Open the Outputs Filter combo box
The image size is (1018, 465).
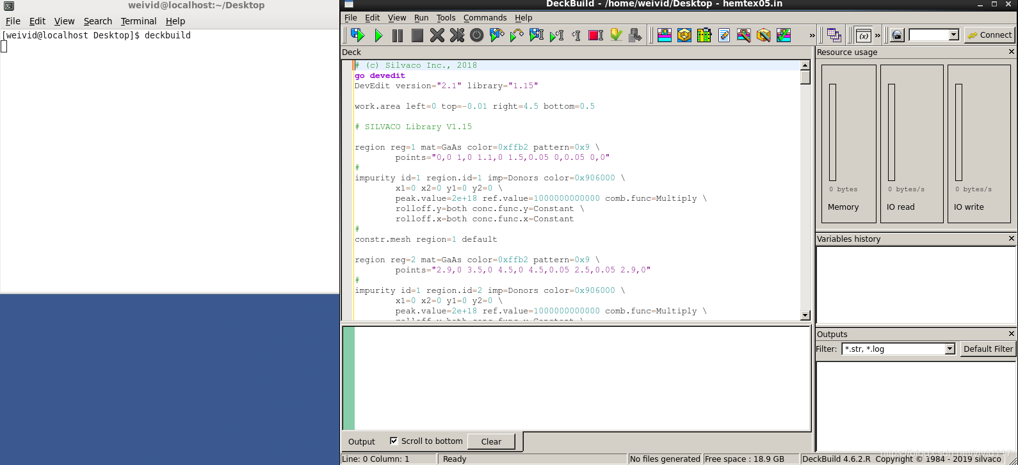pos(898,349)
